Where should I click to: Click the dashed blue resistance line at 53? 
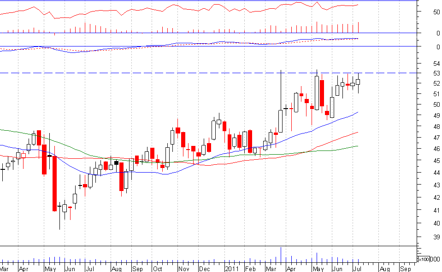click(208, 73)
